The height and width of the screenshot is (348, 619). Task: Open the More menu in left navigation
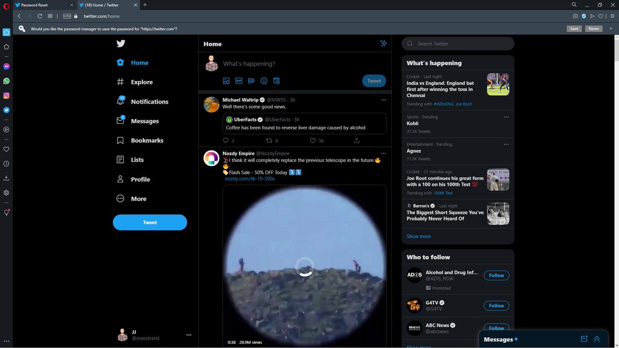point(132,198)
